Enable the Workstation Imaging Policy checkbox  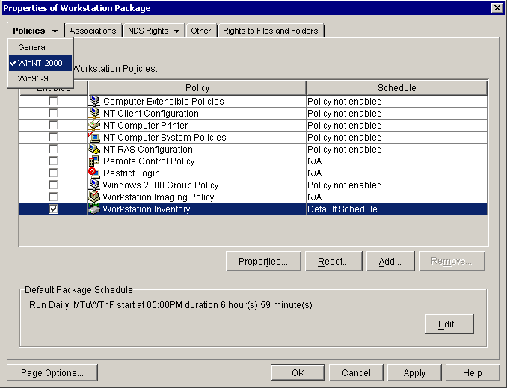pos(53,197)
